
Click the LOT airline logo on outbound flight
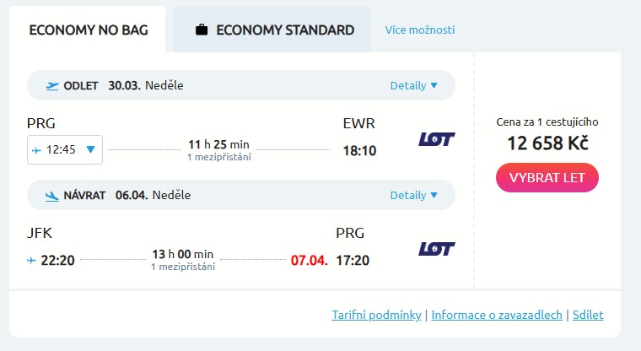point(436,139)
